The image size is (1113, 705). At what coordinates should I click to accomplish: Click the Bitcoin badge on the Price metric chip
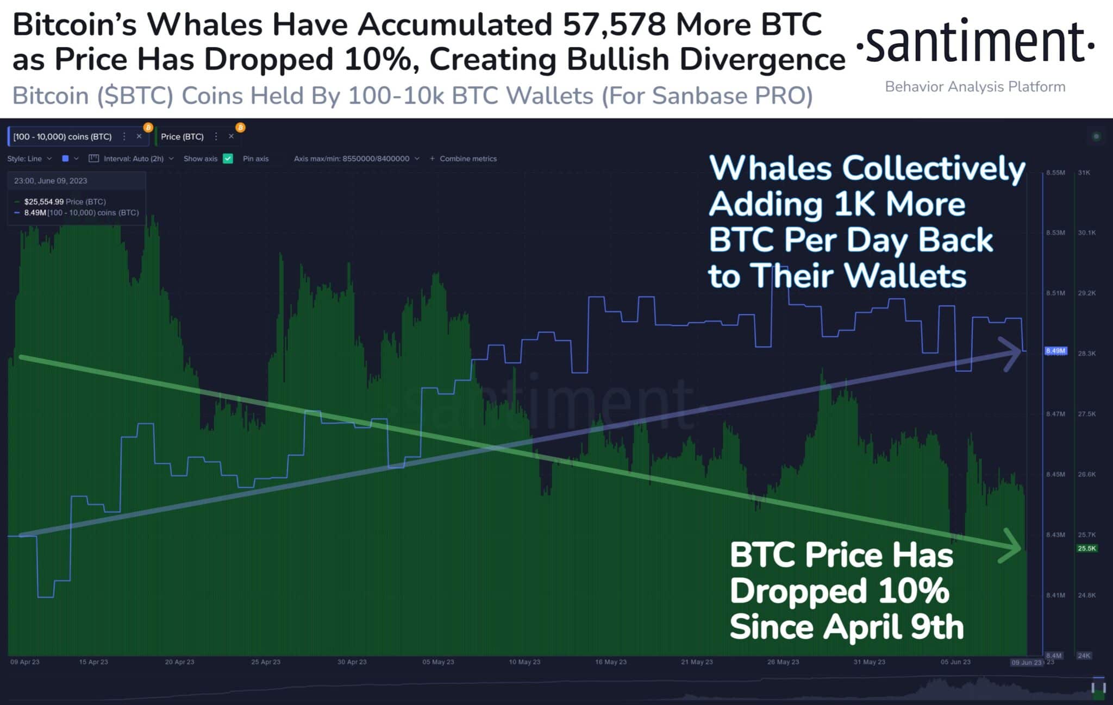240,128
